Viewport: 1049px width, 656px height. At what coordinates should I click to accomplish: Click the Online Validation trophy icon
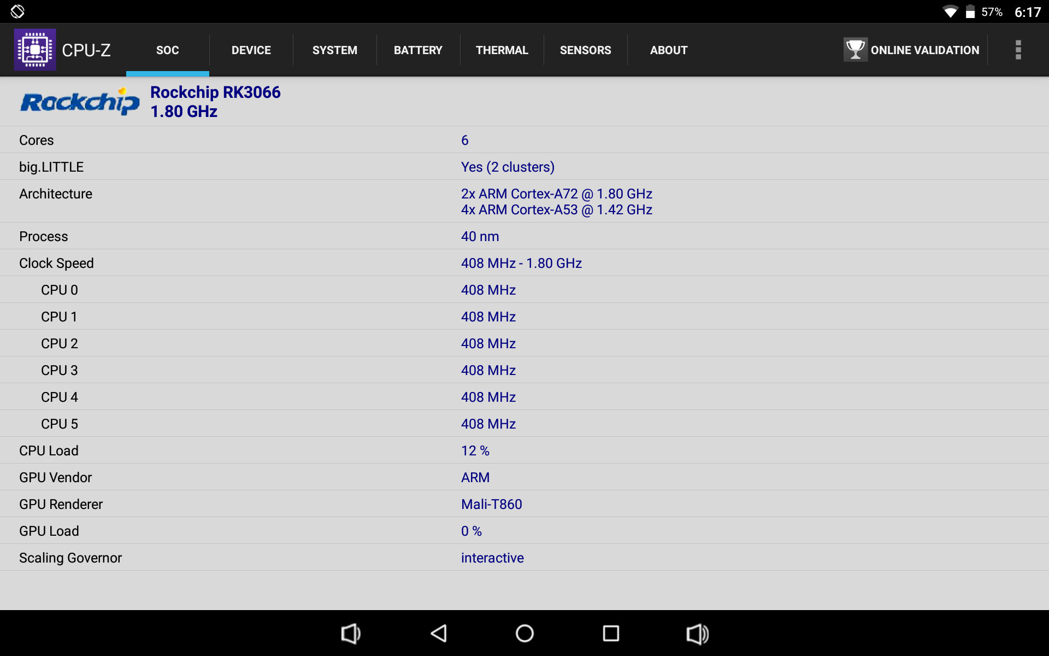[855, 50]
